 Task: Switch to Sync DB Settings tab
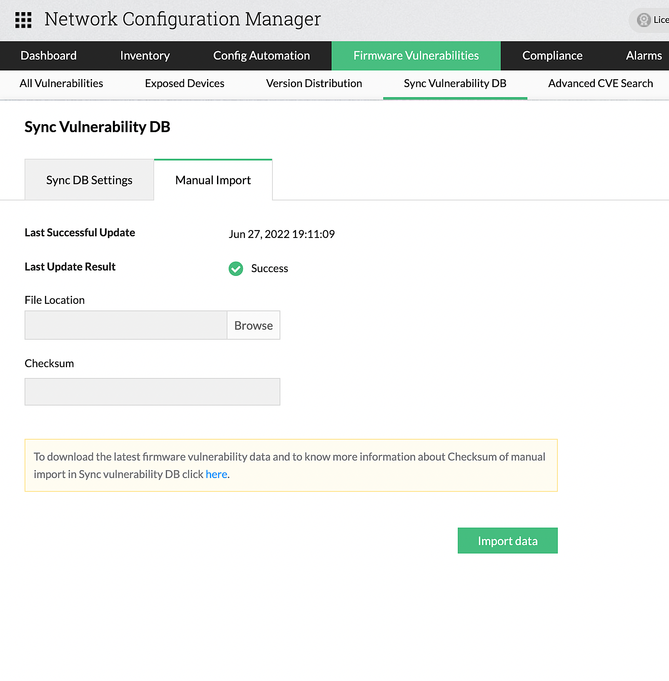coord(89,180)
